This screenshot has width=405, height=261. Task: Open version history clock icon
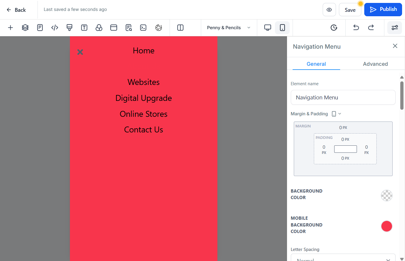[x=334, y=28]
